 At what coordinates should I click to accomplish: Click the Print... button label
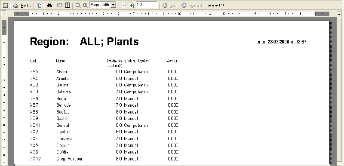[25, 6]
